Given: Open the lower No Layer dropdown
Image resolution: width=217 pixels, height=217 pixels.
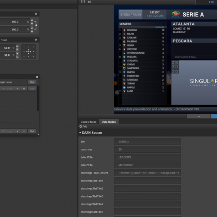Looking at the screenshot, I should 10,131.
